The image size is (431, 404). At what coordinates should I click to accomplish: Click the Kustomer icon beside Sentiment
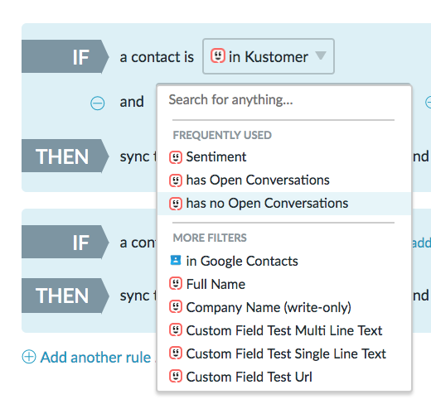(x=176, y=157)
